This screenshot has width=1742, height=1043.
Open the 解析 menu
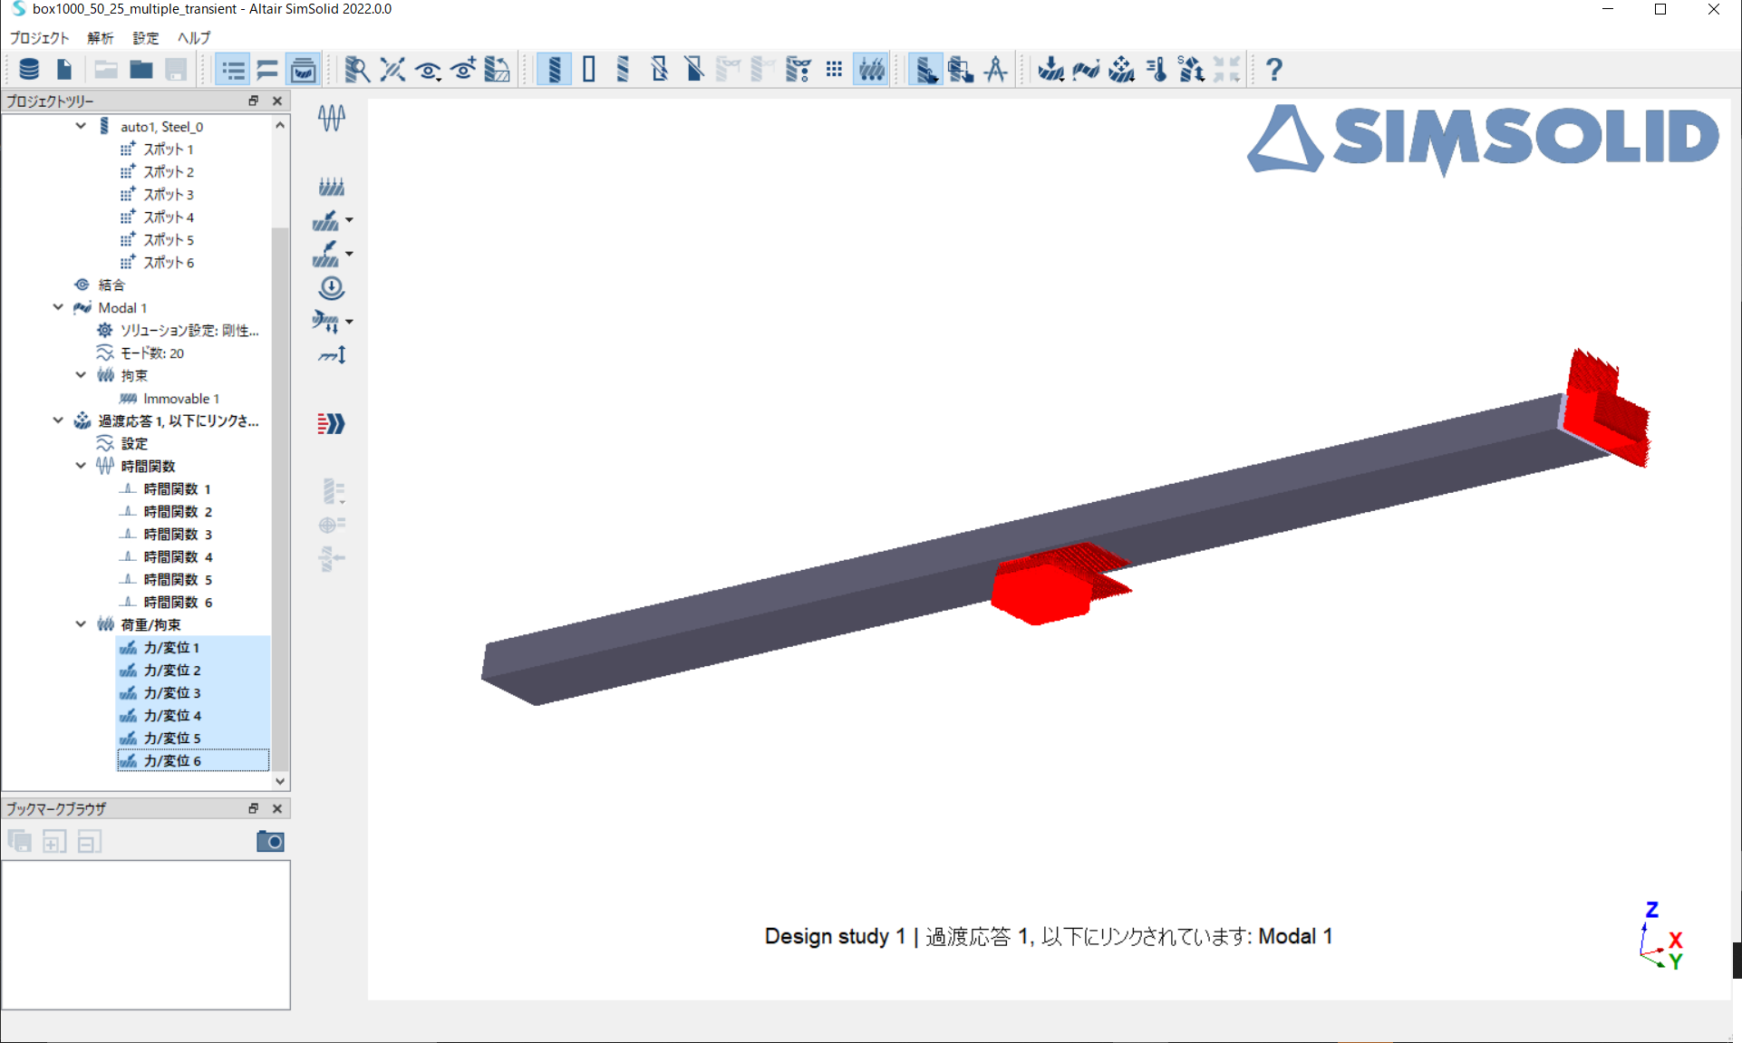tap(100, 38)
